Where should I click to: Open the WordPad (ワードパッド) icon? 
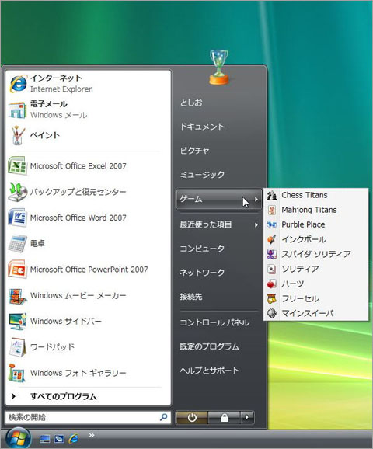(x=17, y=347)
